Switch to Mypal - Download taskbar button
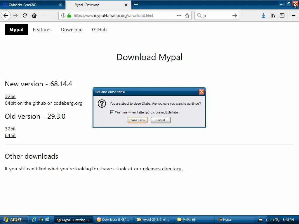This screenshot has width=299, height=224. coord(73,220)
